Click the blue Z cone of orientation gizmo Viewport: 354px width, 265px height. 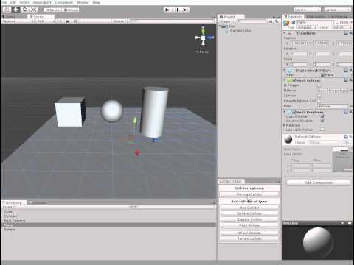click(x=210, y=38)
